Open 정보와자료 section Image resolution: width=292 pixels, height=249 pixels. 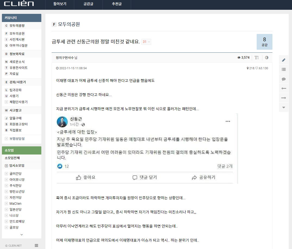pyautogui.click(x=17, y=54)
